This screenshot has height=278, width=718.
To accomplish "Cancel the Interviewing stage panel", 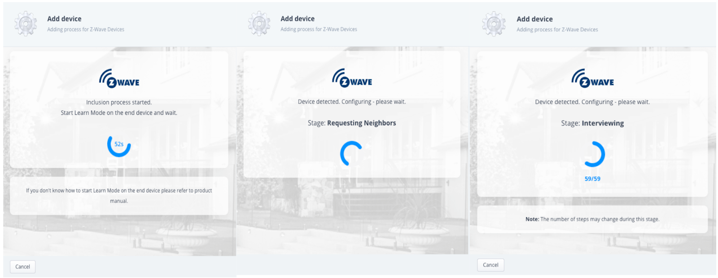I will [490, 265].
